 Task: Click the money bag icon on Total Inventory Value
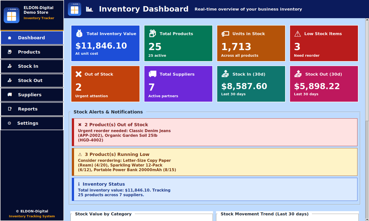[79, 33]
